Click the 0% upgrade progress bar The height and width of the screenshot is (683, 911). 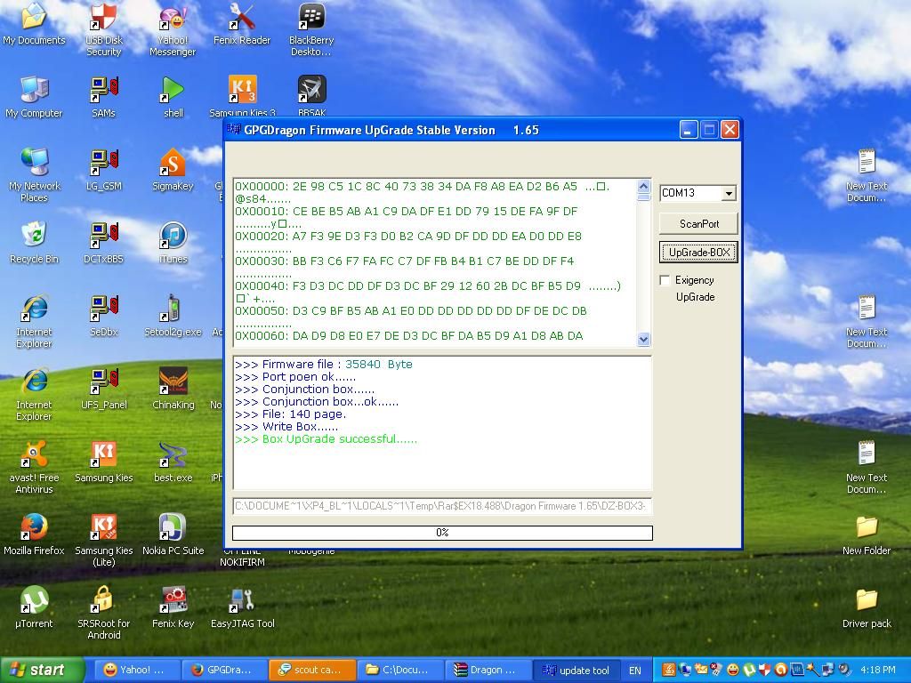click(442, 533)
